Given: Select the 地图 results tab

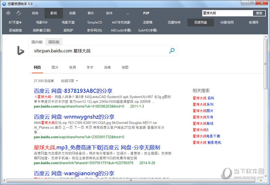Looking at the screenshot, I should point(125,67).
